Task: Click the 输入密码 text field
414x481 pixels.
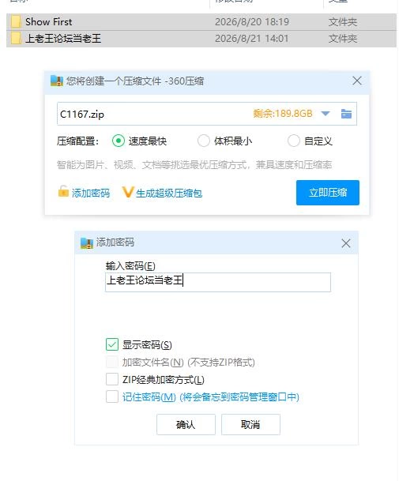Action: pos(218,282)
